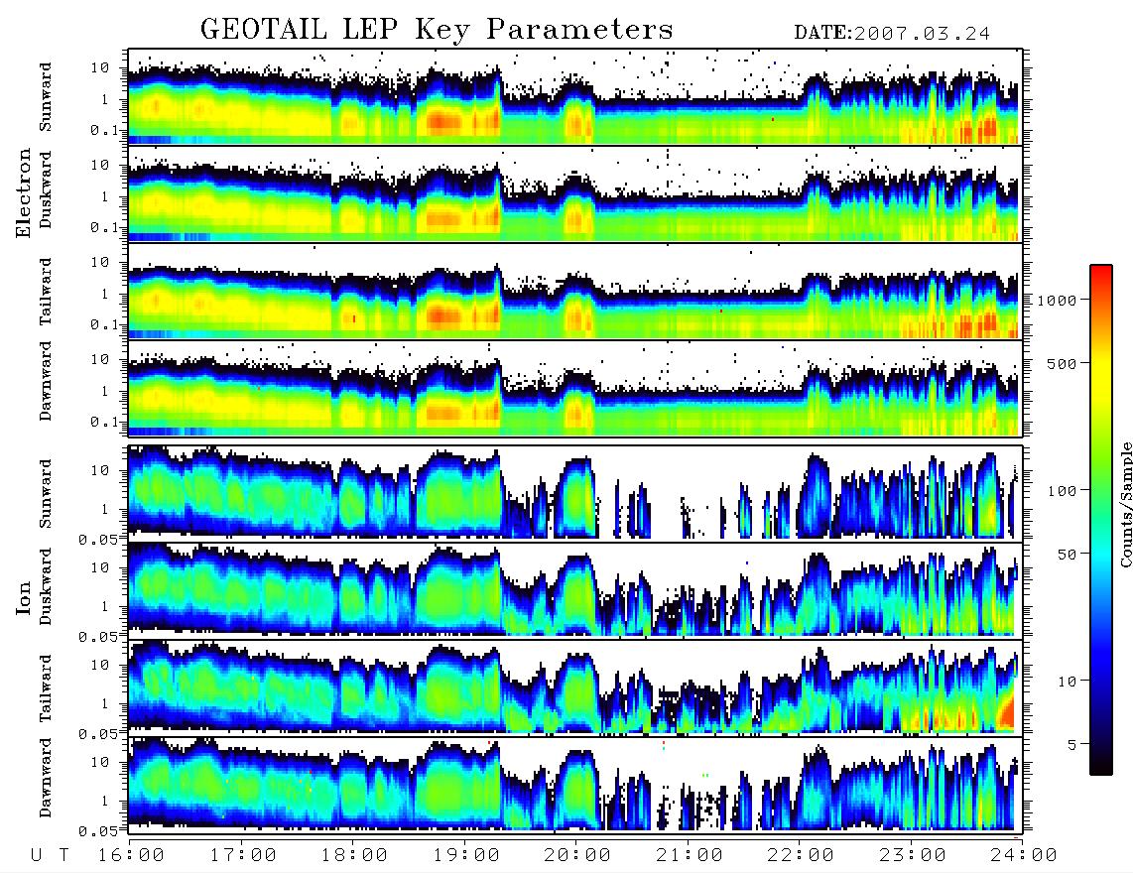Select the "0.05" tick of Ion Dawnward panel

click(98, 831)
